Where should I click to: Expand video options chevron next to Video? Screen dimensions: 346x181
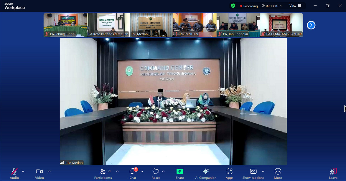pyautogui.click(x=49, y=171)
